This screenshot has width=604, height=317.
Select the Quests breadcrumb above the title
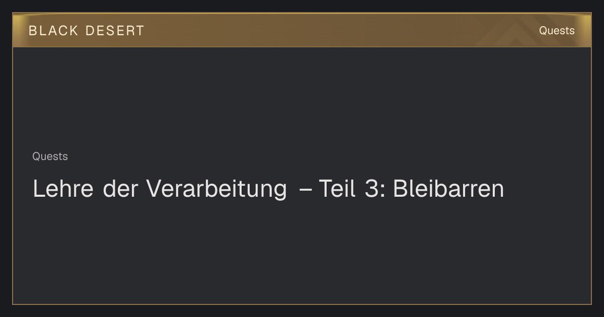(50, 156)
